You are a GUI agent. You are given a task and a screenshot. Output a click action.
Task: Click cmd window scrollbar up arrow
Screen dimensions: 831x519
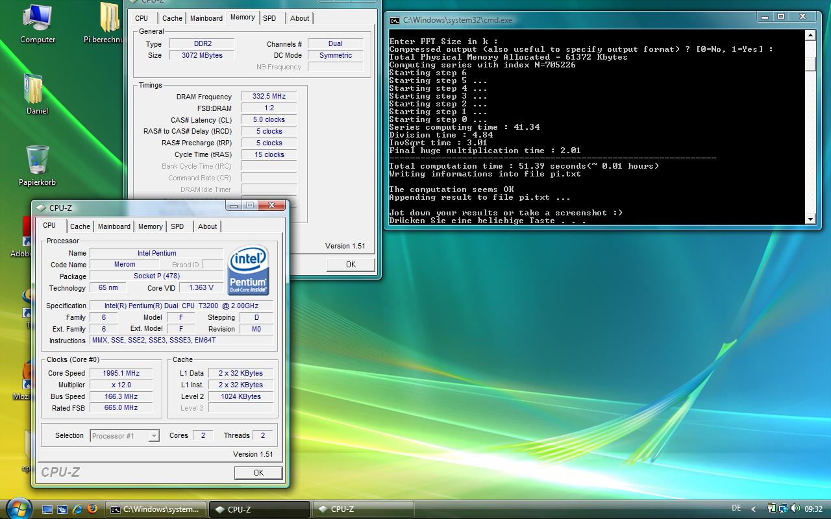pyautogui.click(x=810, y=36)
